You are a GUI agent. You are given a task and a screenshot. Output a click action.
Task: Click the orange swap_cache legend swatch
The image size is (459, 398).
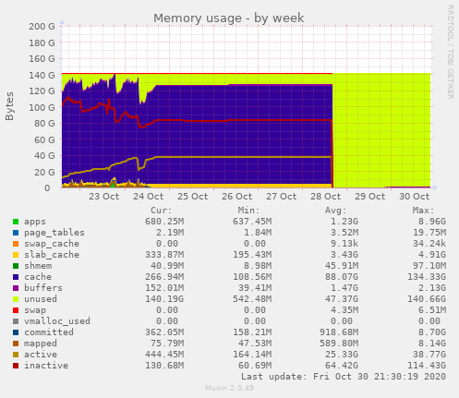(16, 244)
